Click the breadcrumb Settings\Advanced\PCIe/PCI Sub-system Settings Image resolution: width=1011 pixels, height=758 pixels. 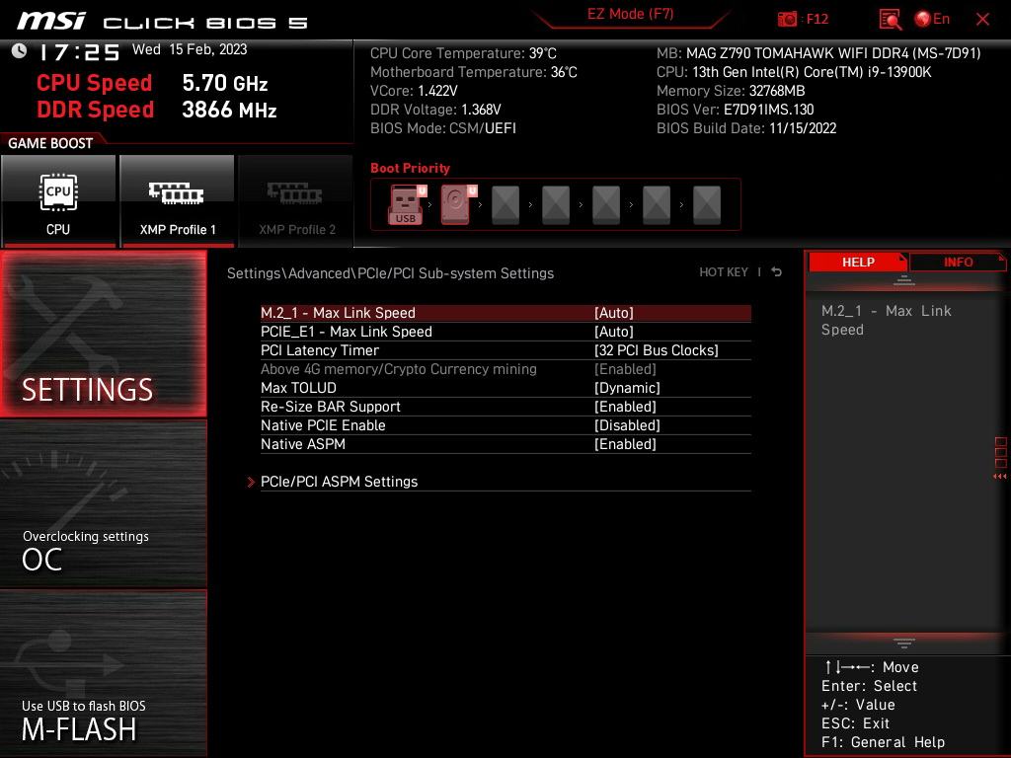(x=390, y=273)
